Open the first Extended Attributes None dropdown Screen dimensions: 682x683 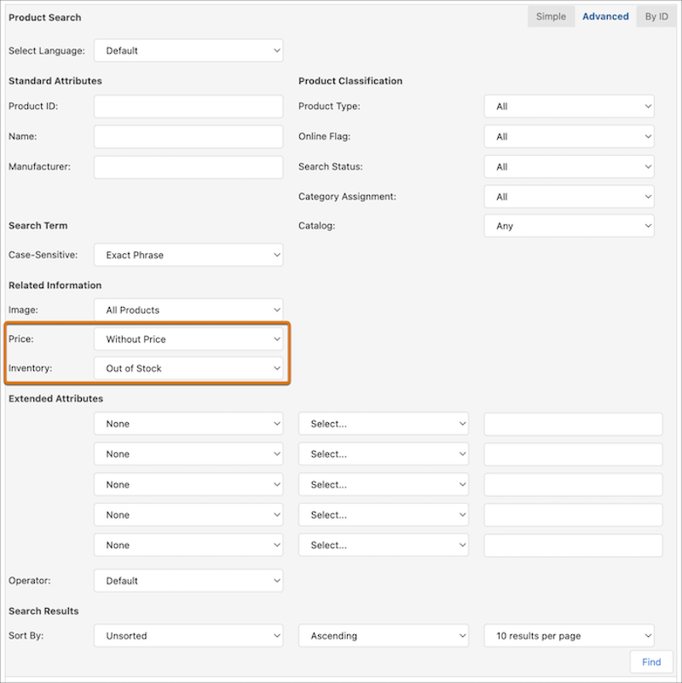pos(188,424)
